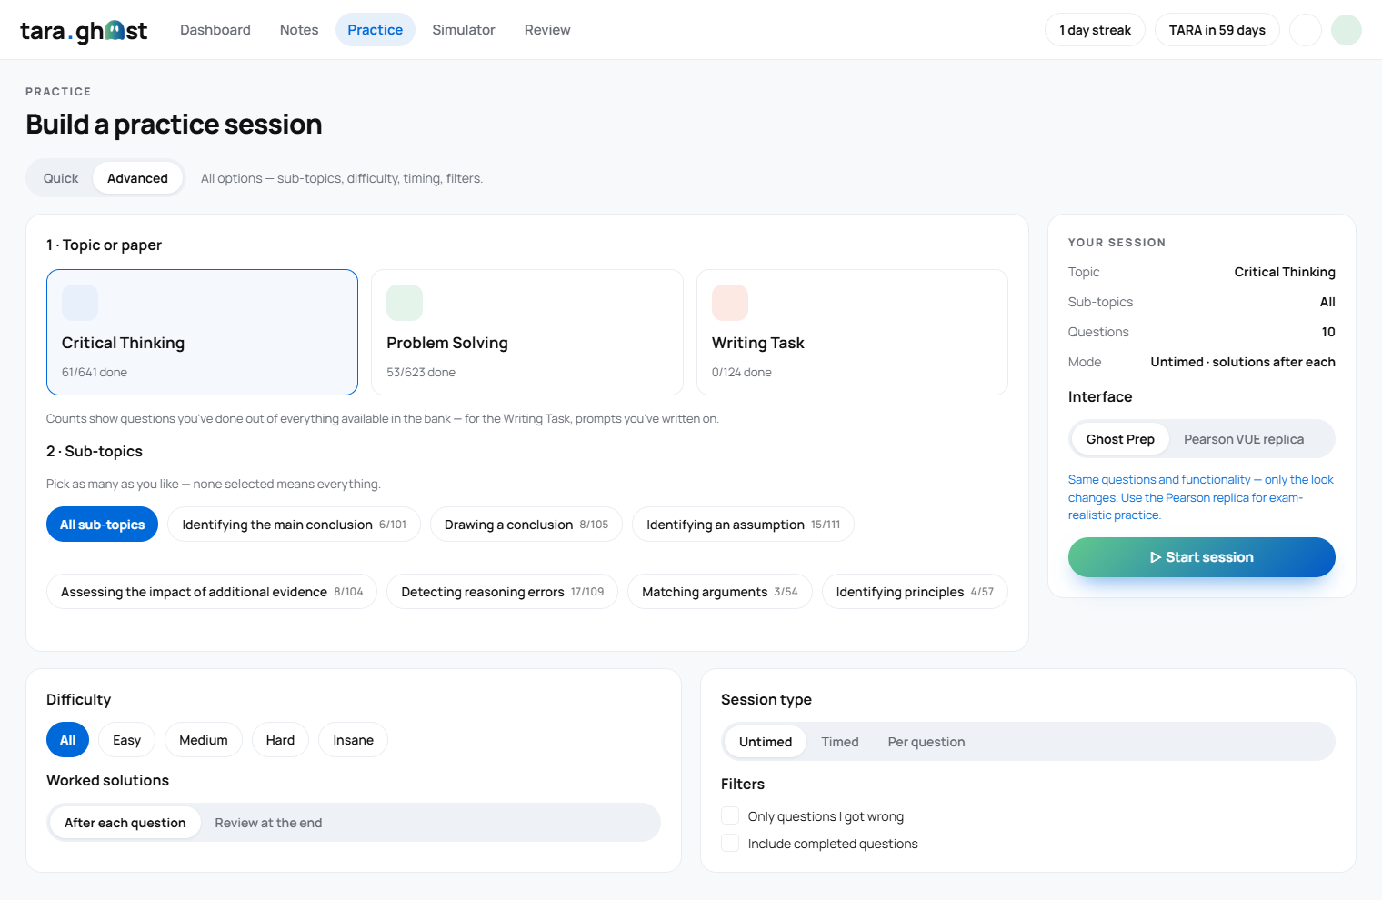Image resolution: width=1382 pixels, height=900 pixels.
Task: Choose Easy difficulty
Action: coord(126,740)
